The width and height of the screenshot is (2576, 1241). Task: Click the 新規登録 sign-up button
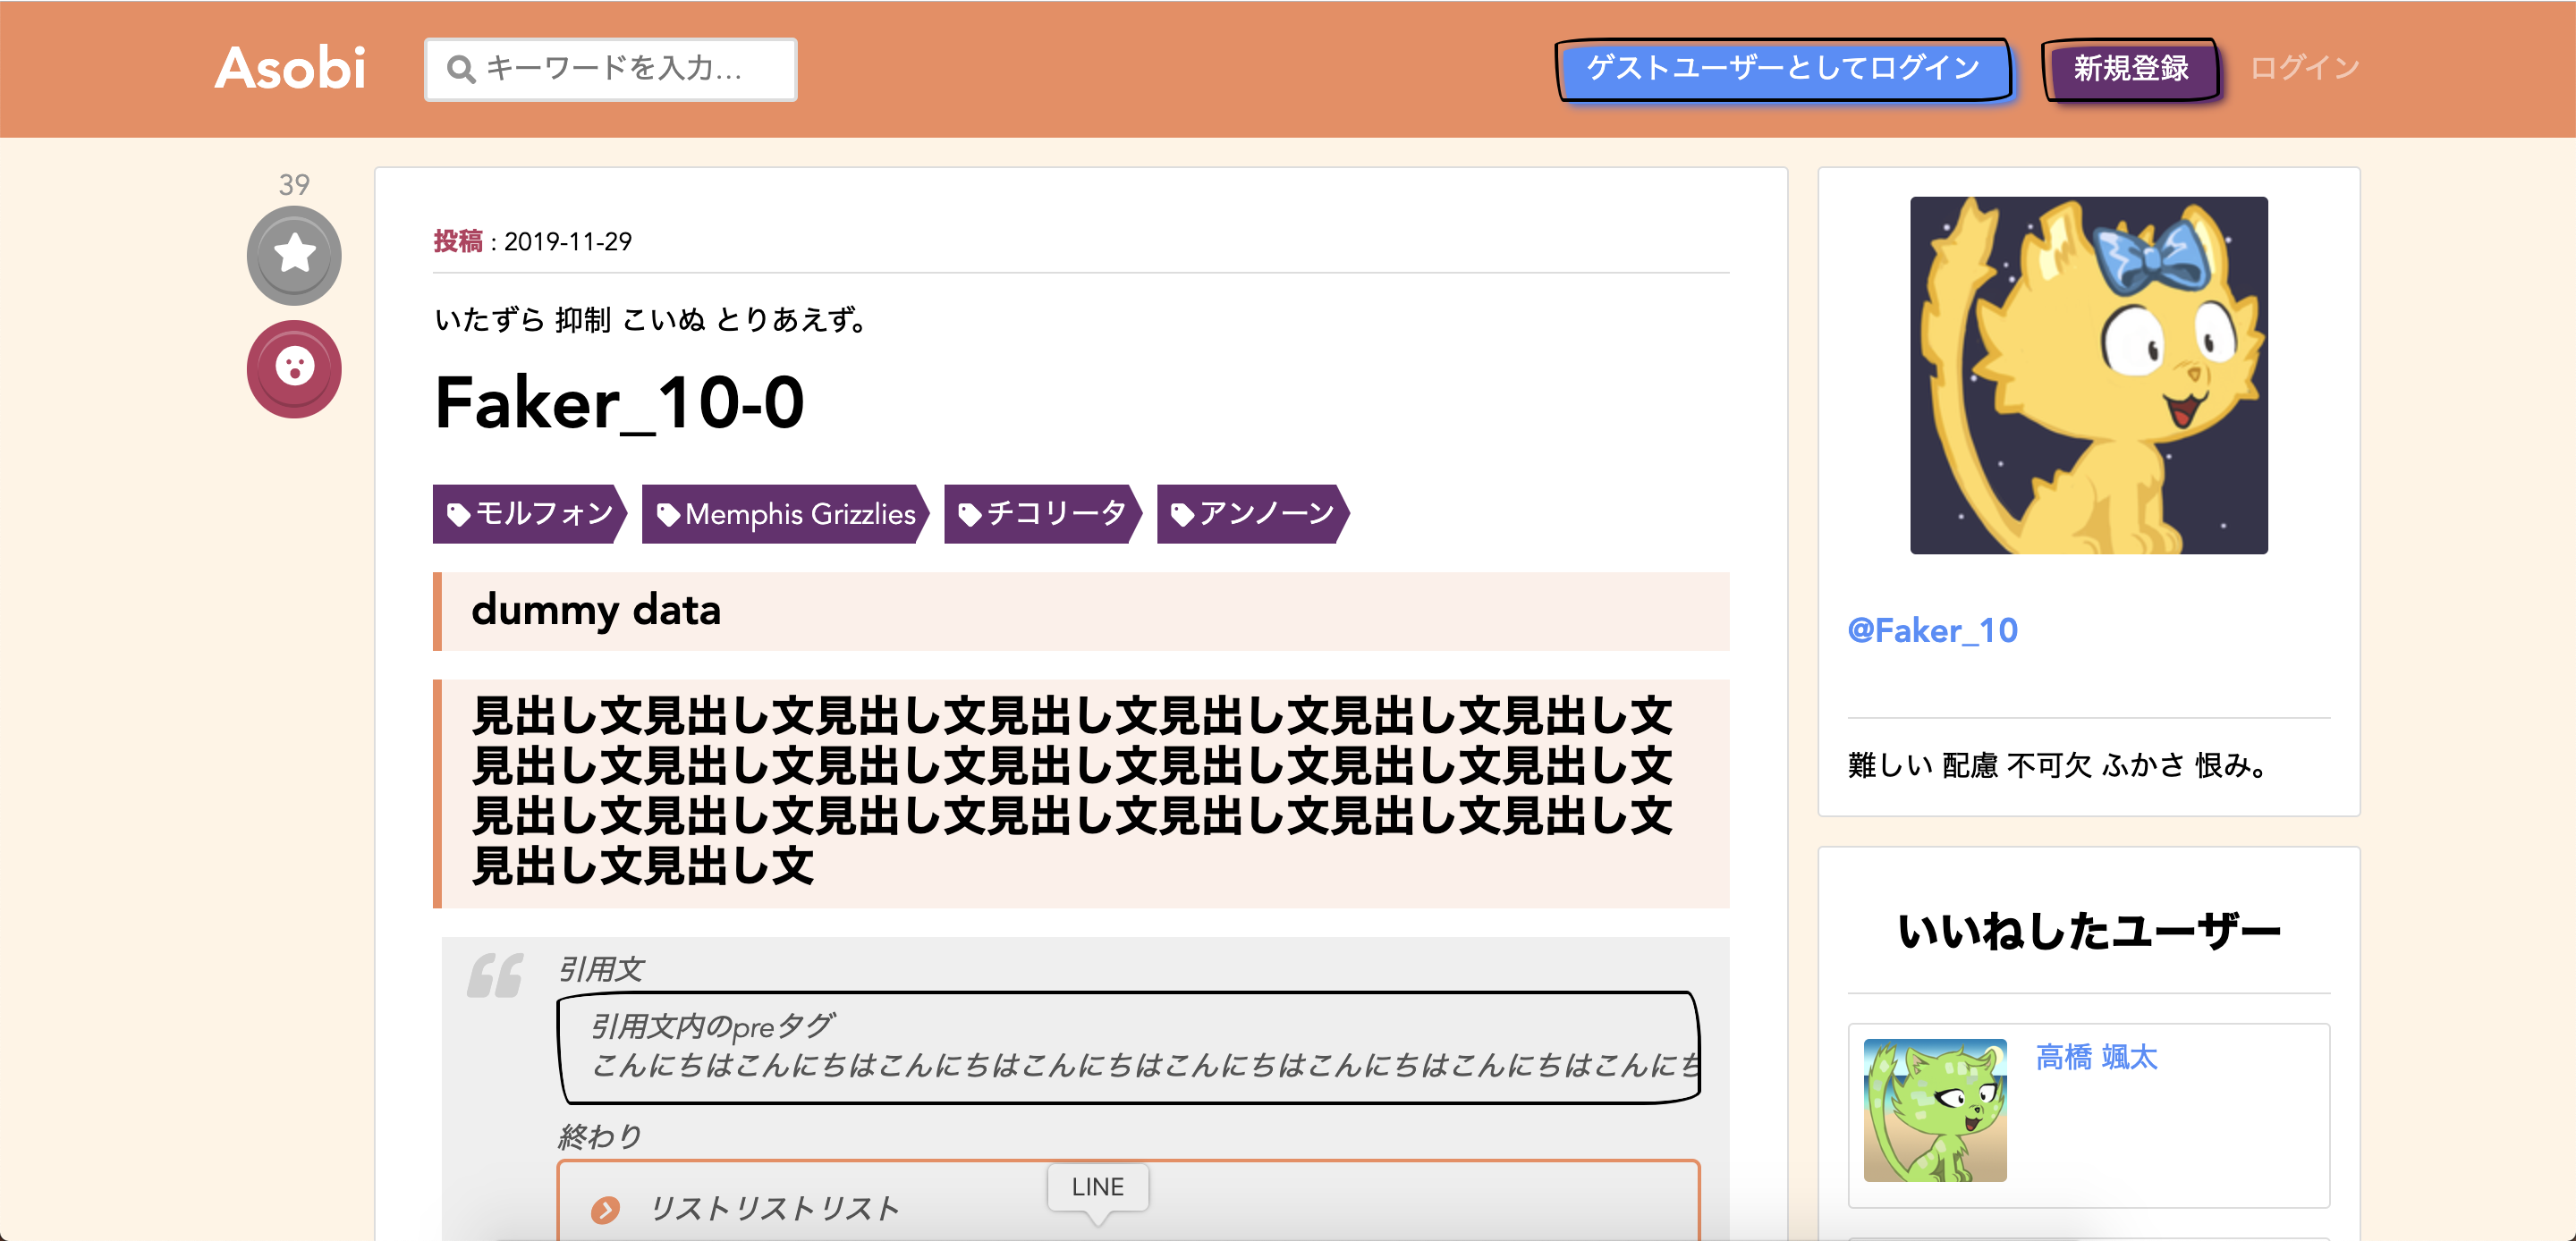tap(2131, 69)
